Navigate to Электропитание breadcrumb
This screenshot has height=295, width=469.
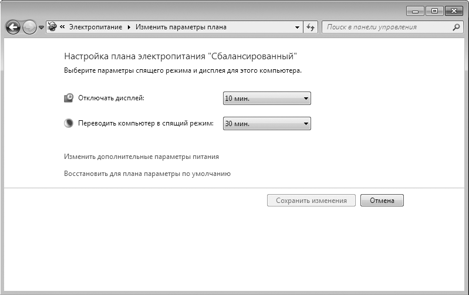pyautogui.click(x=96, y=27)
